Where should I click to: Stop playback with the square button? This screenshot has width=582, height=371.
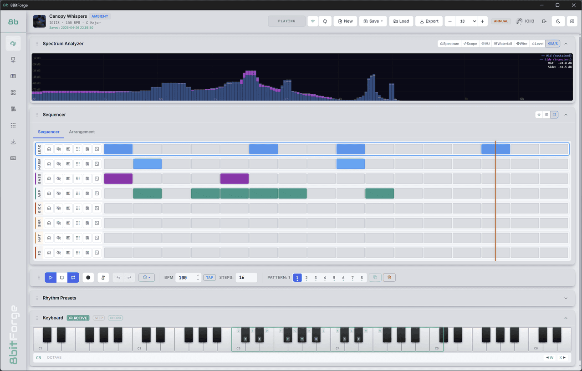coord(62,277)
